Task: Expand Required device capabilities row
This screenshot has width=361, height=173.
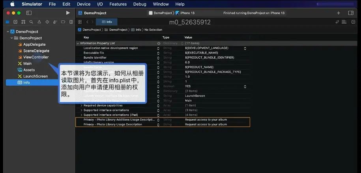Action: [x=81, y=105]
